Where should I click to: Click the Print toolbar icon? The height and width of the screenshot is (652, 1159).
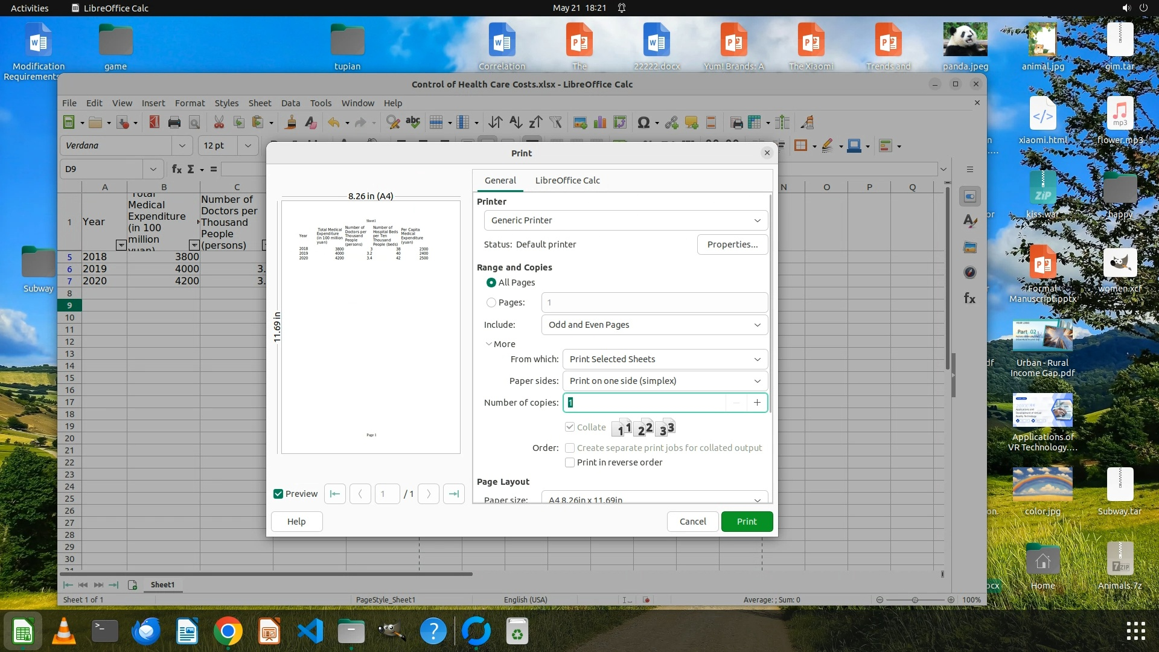(x=174, y=123)
